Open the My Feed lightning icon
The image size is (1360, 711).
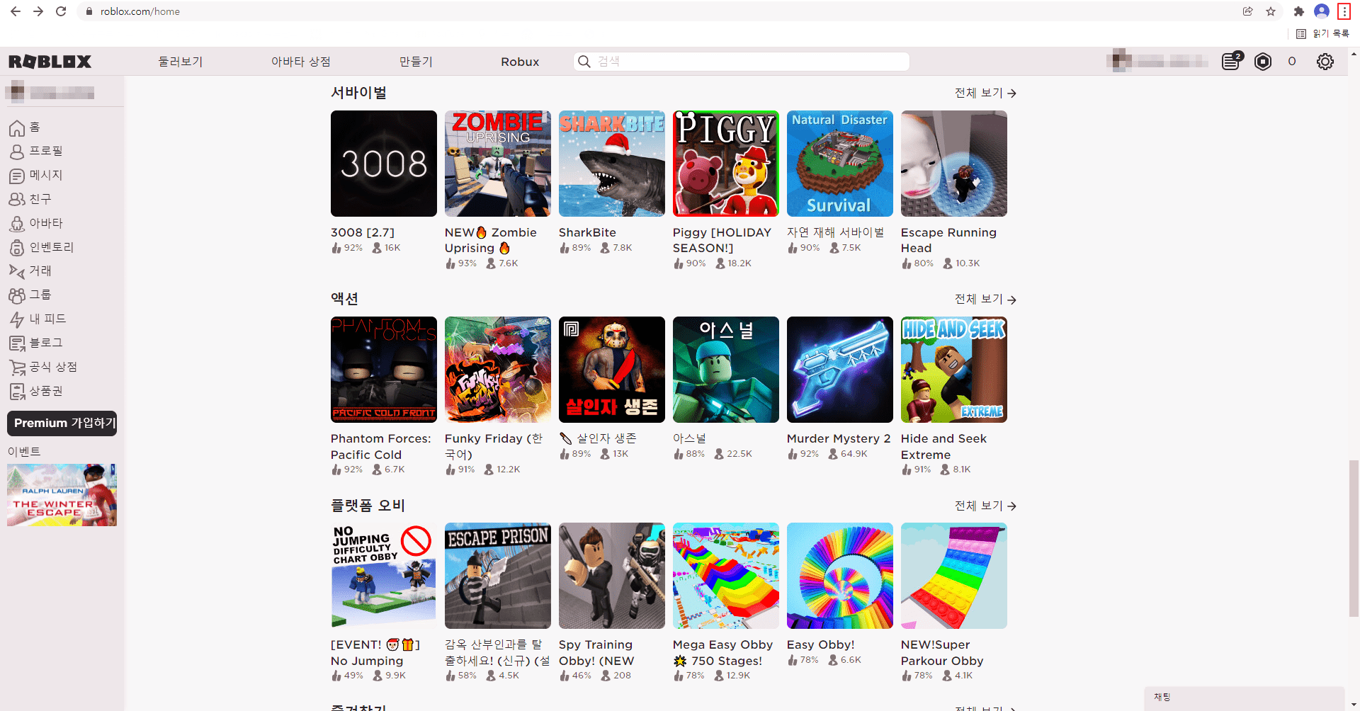[17, 319]
